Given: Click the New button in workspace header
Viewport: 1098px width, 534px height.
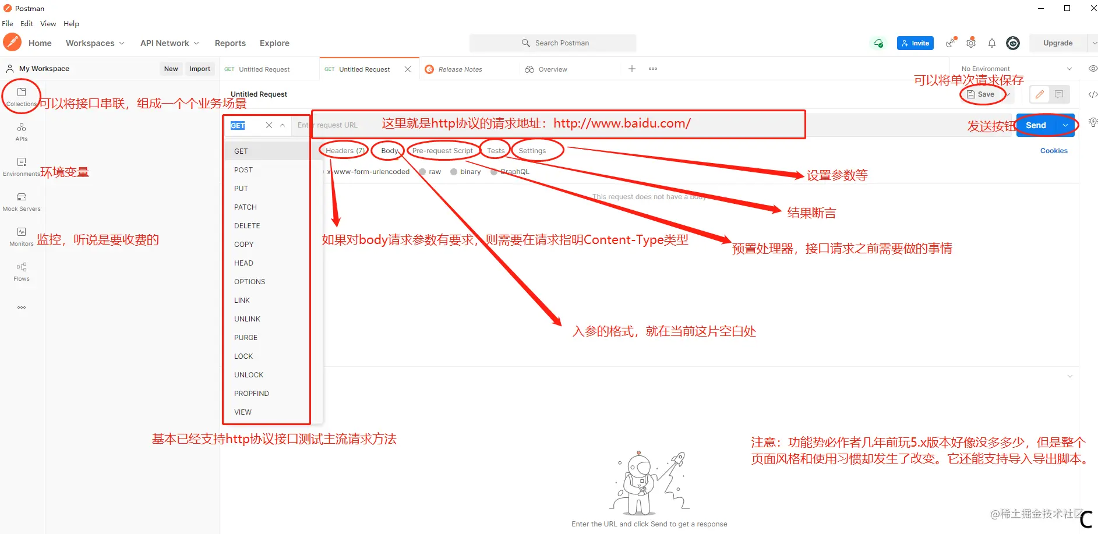Looking at the screenshot, I should [x=171, y=69].
